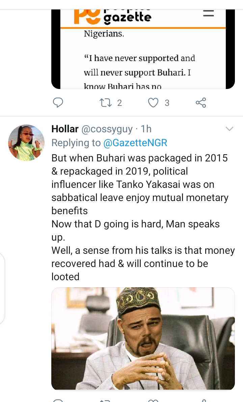
Task: Select the @cossyguy handle
Action: (107, 129)
